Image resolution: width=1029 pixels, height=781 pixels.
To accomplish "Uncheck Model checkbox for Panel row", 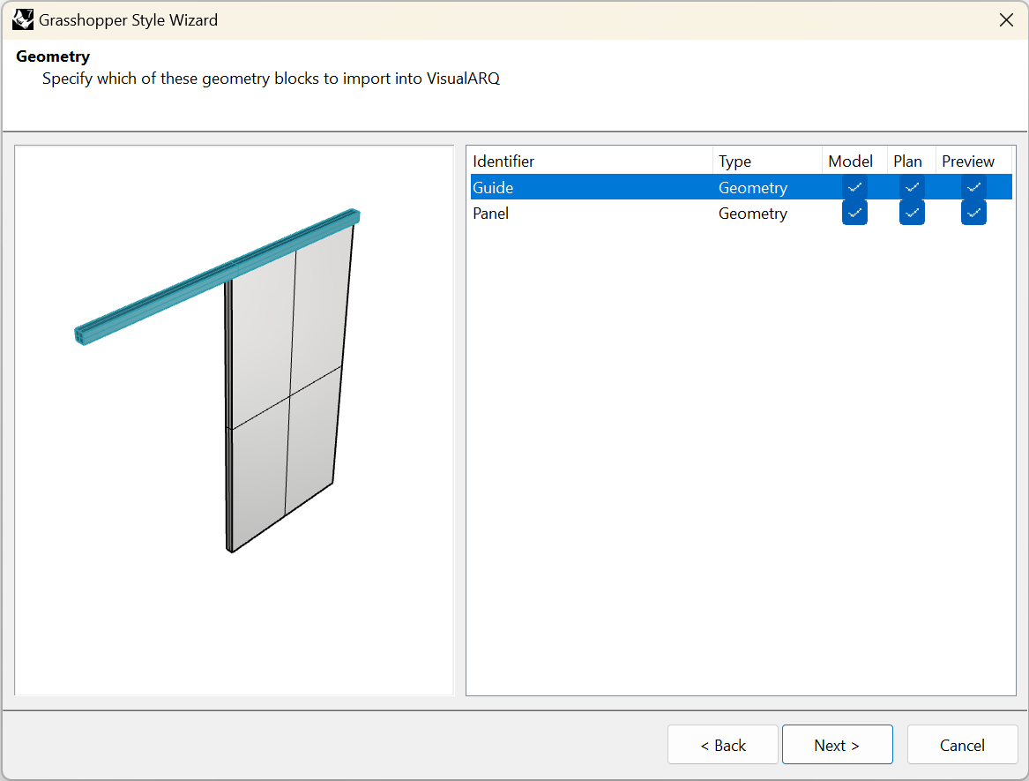I will (854, 213).
